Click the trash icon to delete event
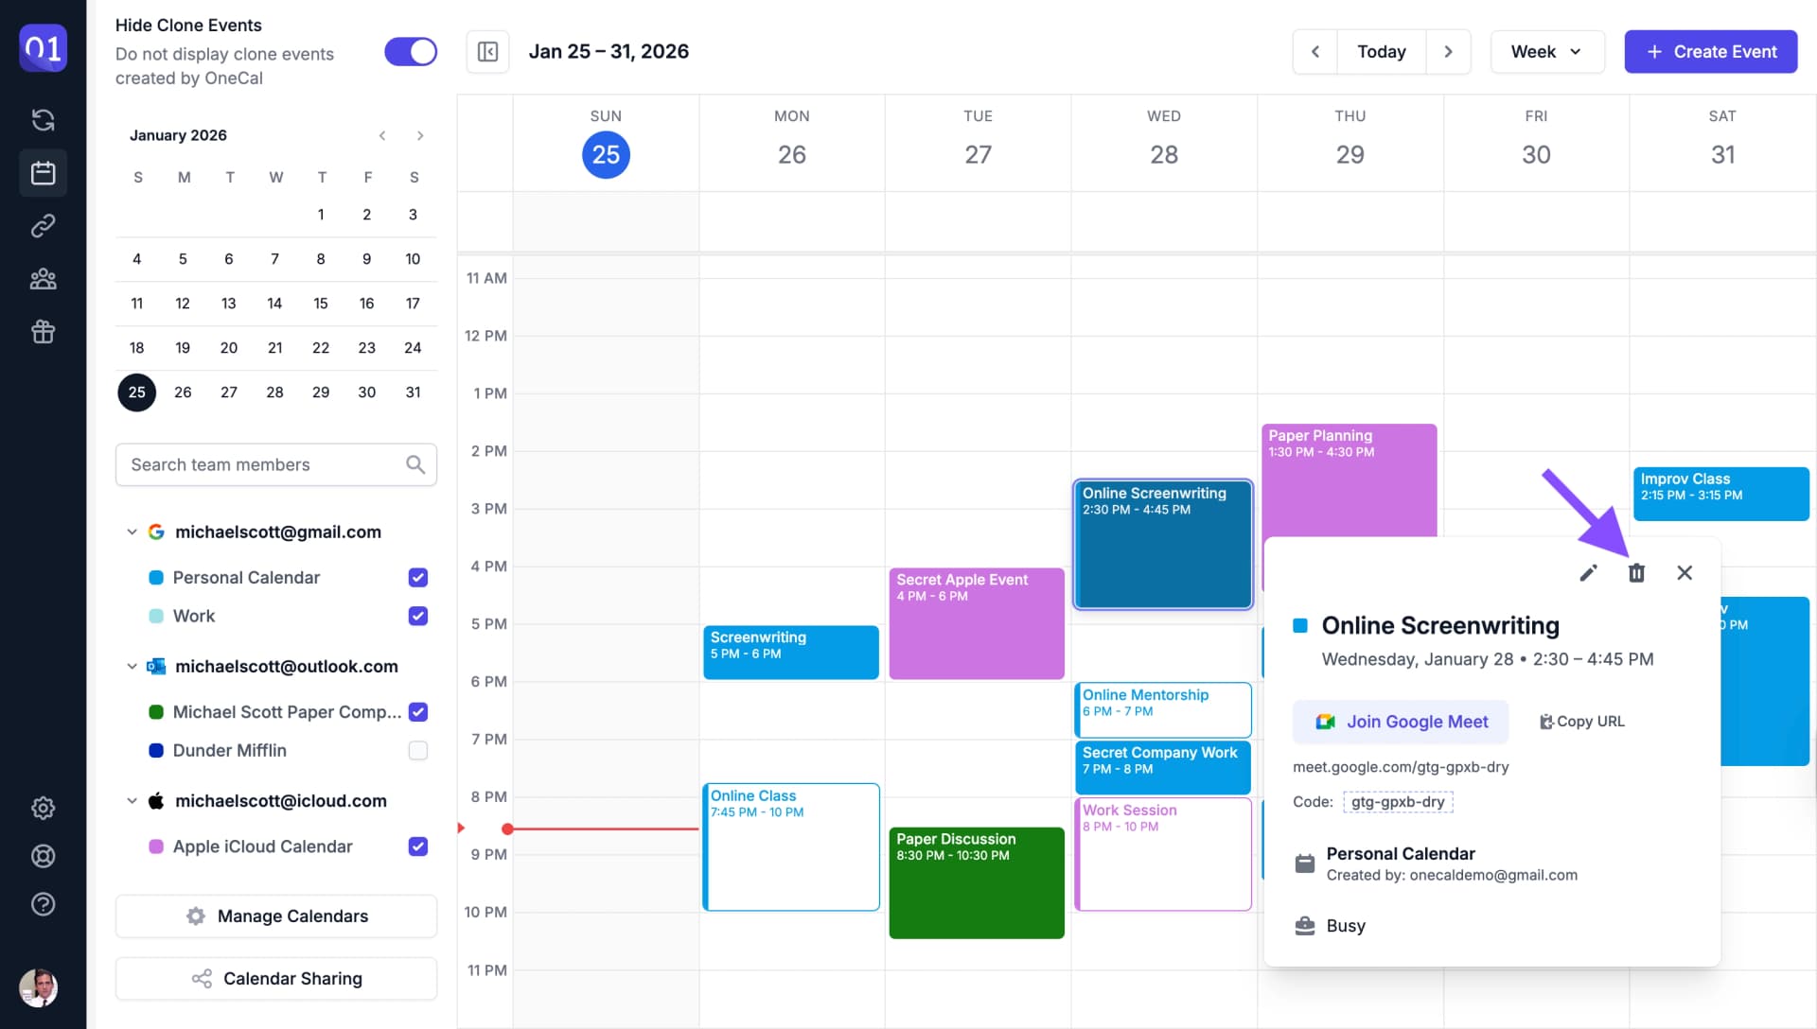 pyautogui.click(x=1636, y=573)
